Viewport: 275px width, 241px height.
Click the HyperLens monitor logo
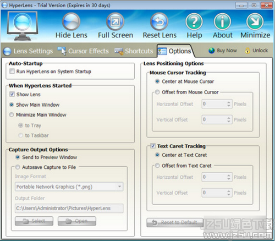click(x=23, y=26)
